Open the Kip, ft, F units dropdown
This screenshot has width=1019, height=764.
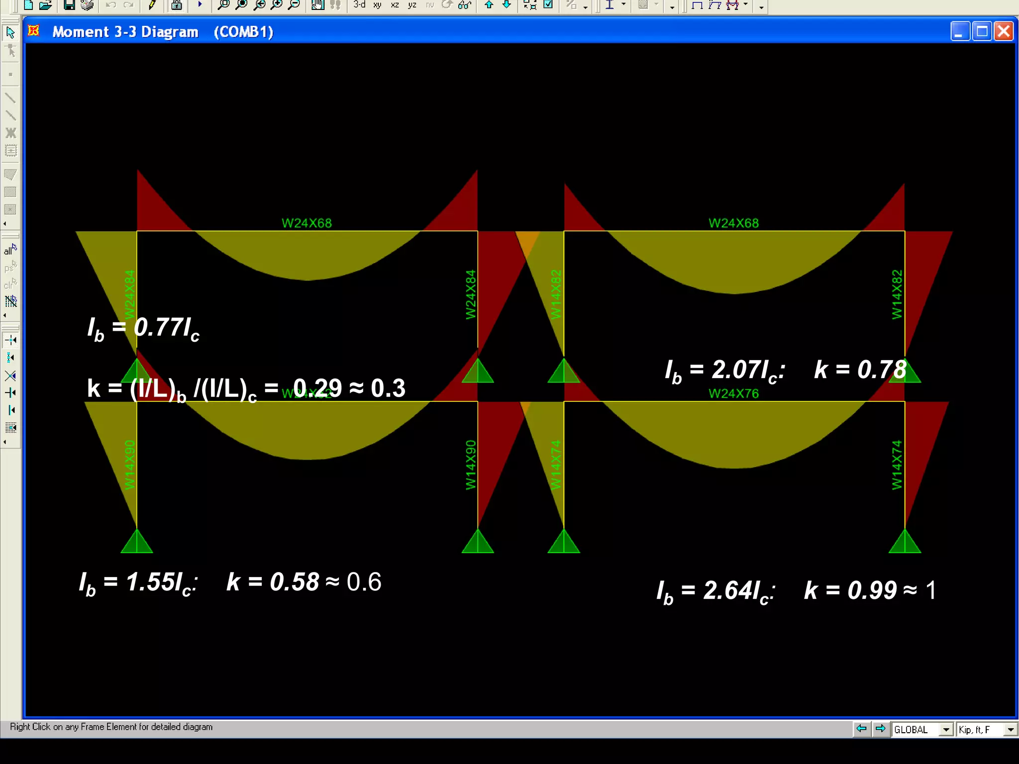point(1010,730)
